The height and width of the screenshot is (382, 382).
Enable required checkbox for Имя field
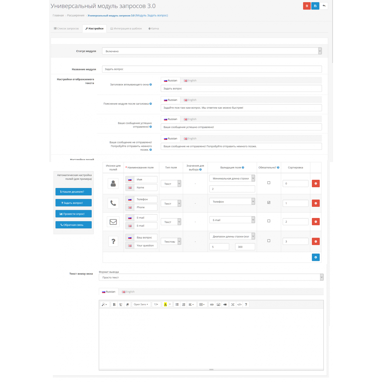(x=269, y=183)
